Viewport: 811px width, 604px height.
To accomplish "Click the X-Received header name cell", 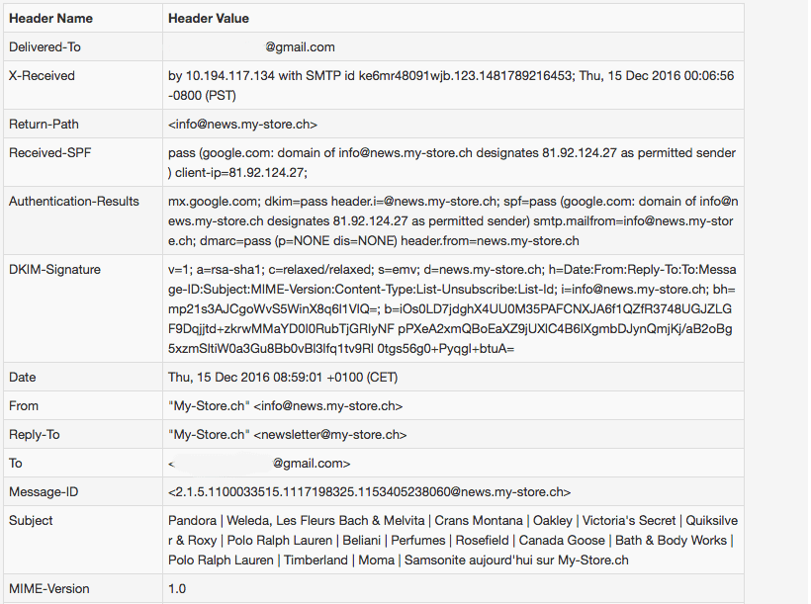I will (42, 76).
